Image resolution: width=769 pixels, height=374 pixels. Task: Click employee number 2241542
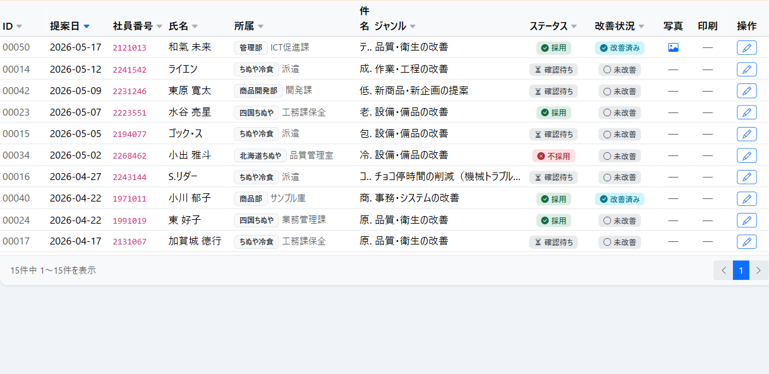(x=130, y=69)
